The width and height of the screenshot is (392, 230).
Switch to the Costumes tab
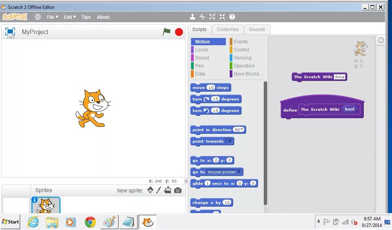(227, 29)
